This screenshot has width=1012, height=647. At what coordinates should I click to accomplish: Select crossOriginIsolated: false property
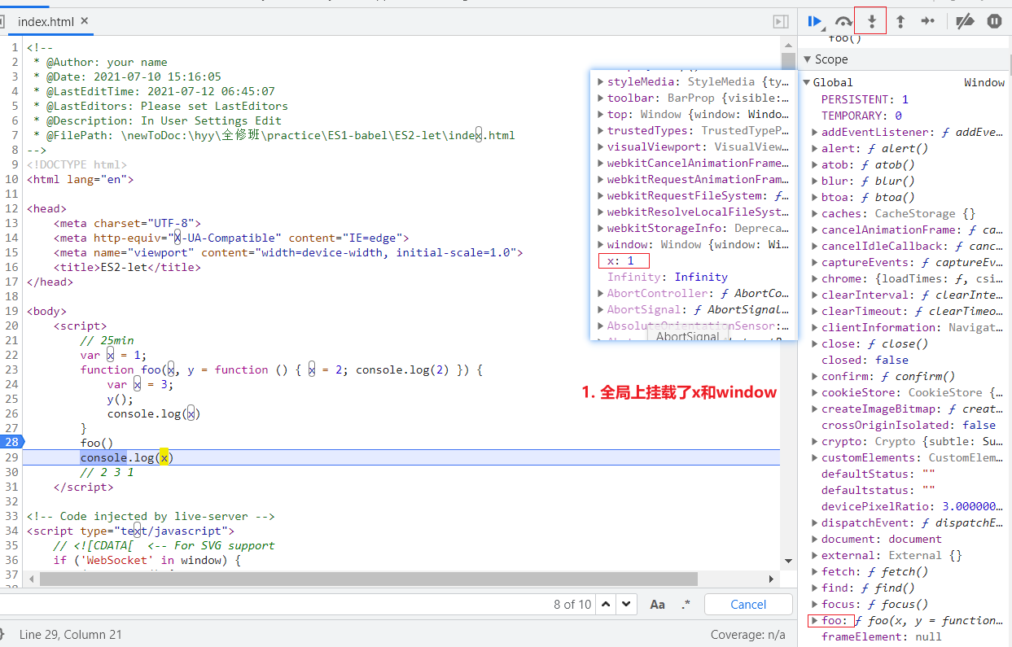(909, 425)
